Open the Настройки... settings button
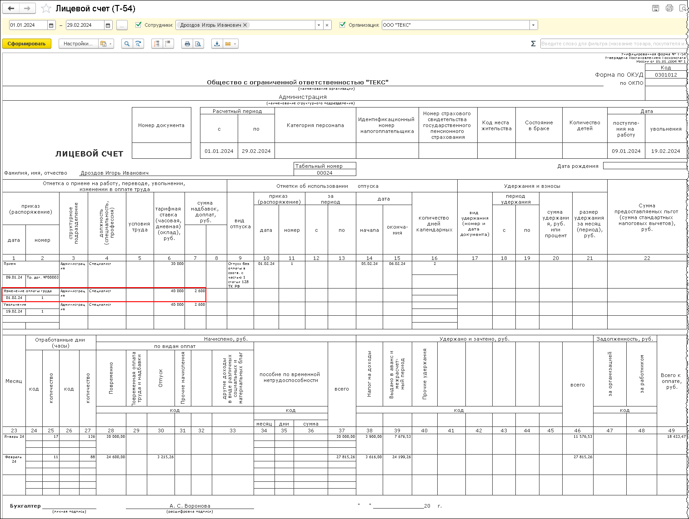The height and width of the screenshot is (519, 689). pyautogui.click(x=78, y=44)
